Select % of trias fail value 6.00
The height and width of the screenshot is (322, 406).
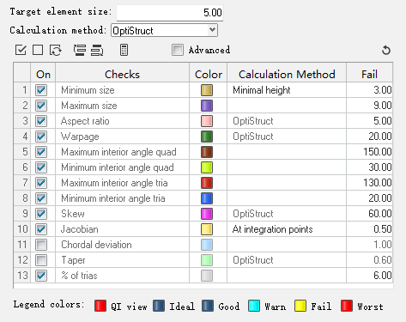369,276
